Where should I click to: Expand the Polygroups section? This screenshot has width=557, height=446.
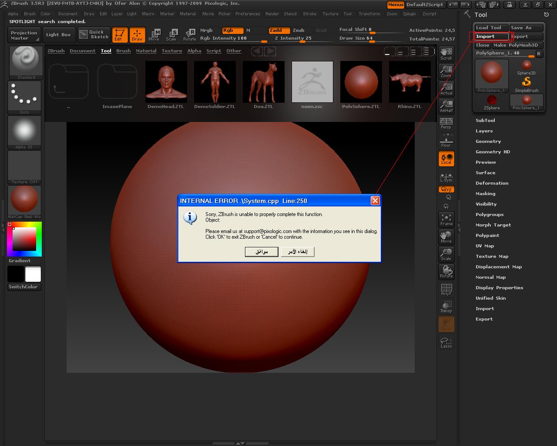tap(490, 214)
